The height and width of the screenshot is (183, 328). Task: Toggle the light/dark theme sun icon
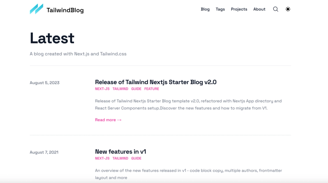(x=288, y=9)
